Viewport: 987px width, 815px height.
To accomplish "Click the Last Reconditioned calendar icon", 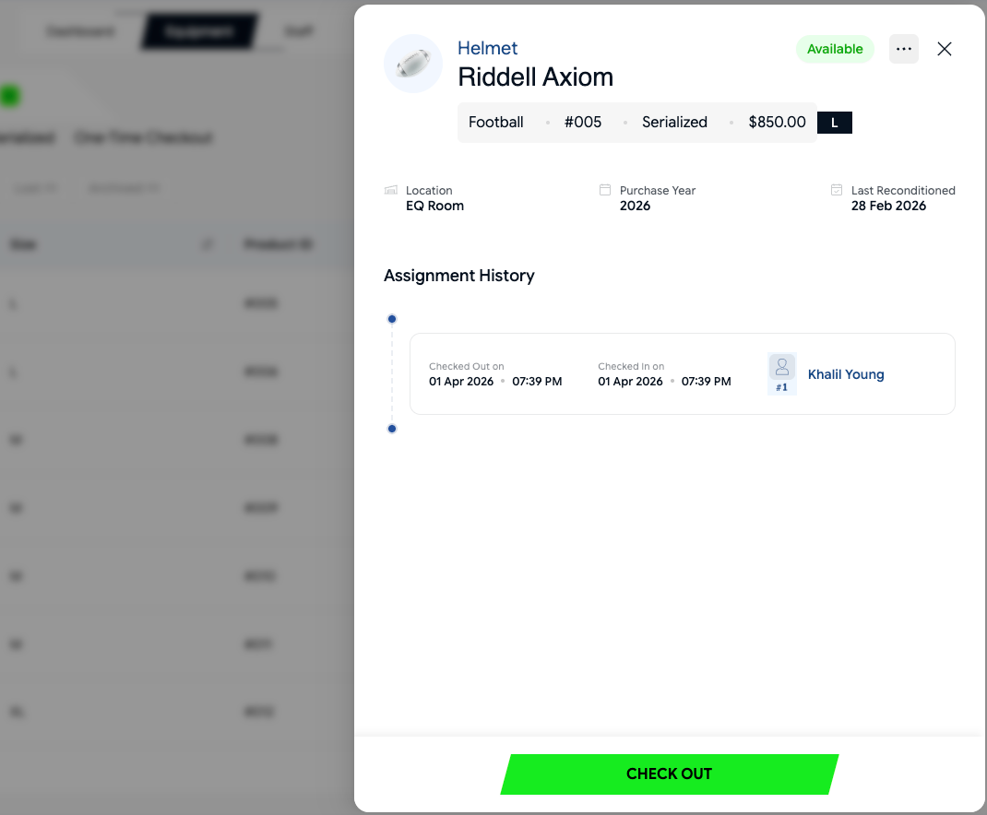I will point(836,190).
